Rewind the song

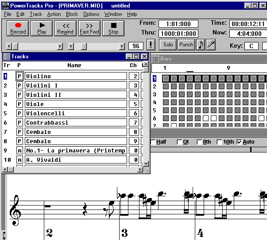pos(66,28)
